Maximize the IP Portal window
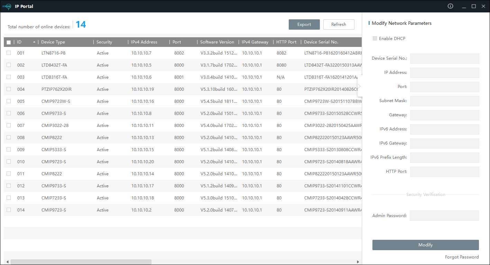The height and width of the screenshot is (265, 490). point(474,6)
